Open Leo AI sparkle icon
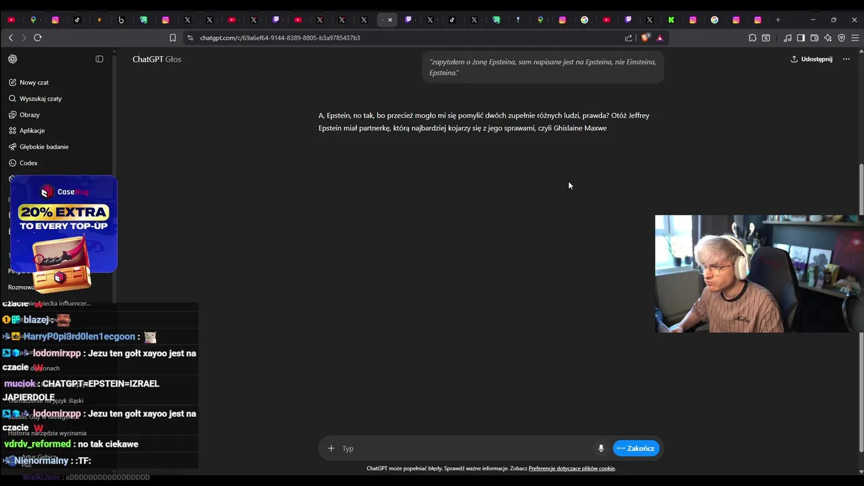 coord(828,38)
